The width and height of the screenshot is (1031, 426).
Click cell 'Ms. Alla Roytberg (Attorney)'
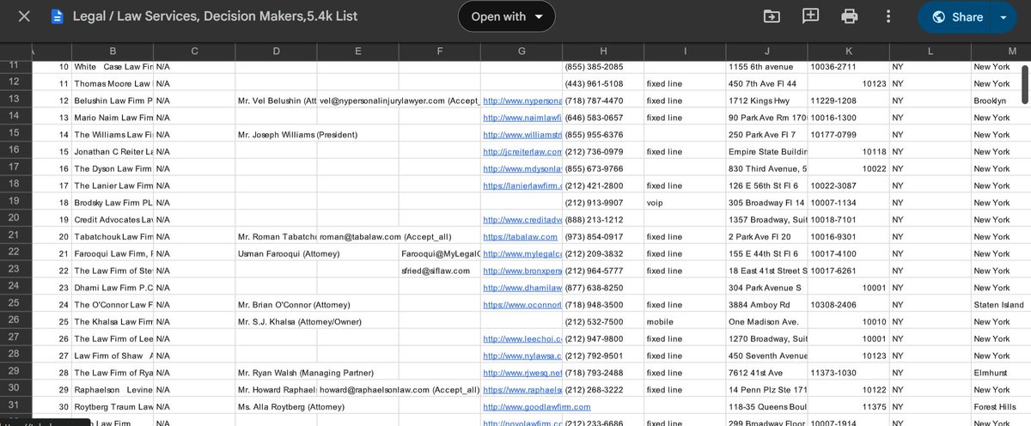(x=291, y=407)
